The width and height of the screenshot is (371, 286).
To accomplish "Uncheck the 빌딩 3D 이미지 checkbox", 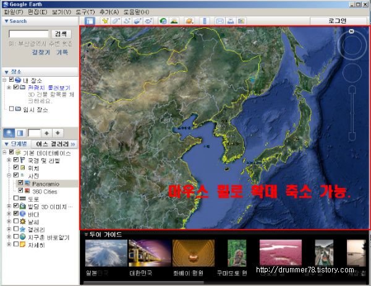I will (x=16, y=206).
